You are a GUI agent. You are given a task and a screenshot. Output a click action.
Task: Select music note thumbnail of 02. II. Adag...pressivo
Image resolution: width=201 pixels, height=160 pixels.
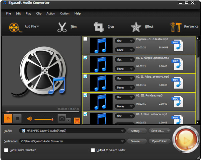click(x=101, y=83)
